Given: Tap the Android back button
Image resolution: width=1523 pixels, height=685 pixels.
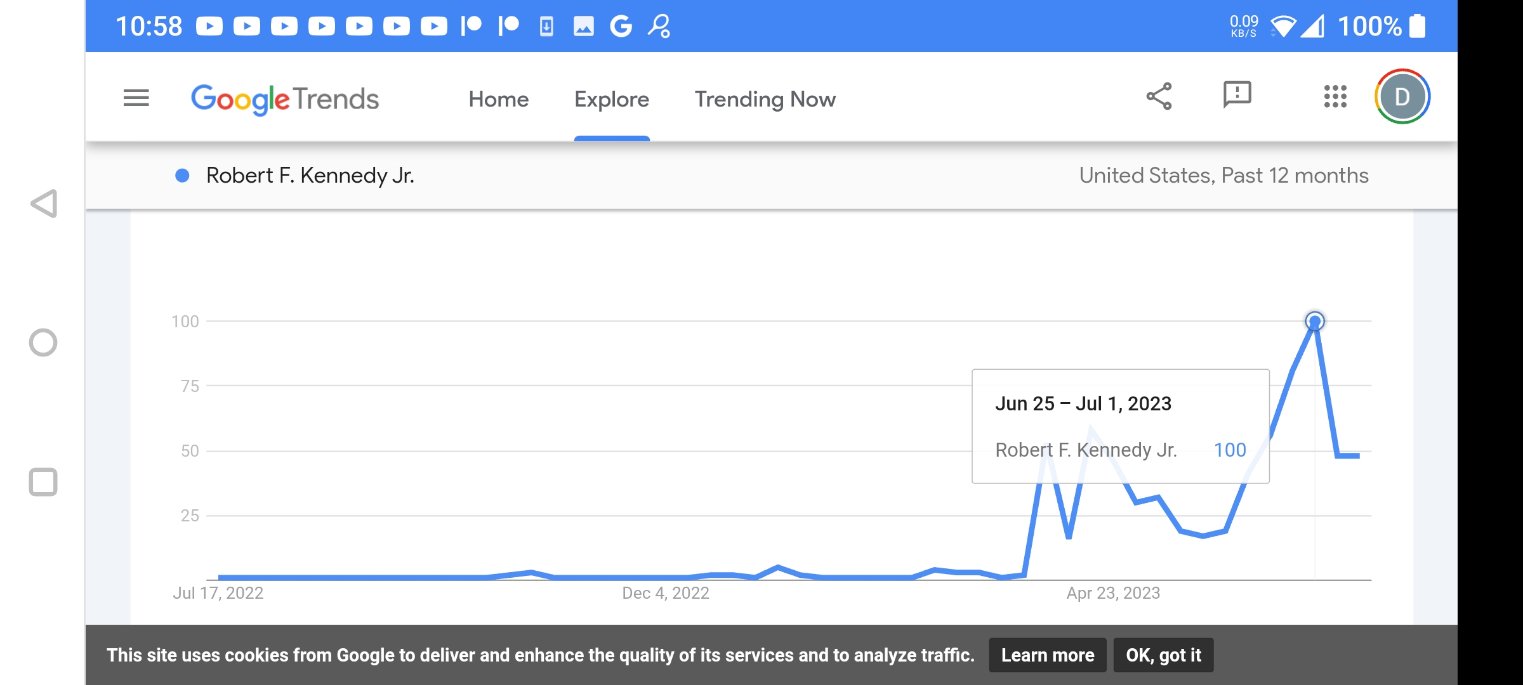Looking at the screenshot, I should [44, 204].
